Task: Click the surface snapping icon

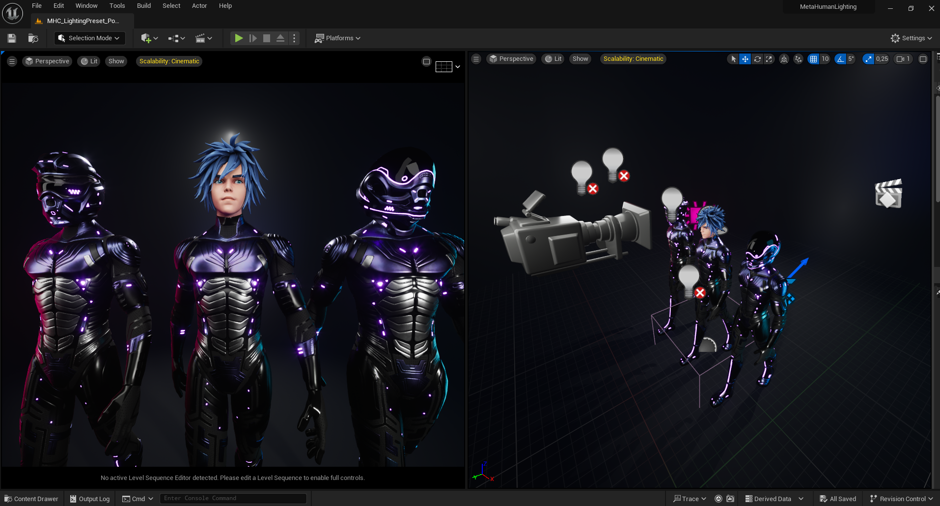Action: (799, 59)
